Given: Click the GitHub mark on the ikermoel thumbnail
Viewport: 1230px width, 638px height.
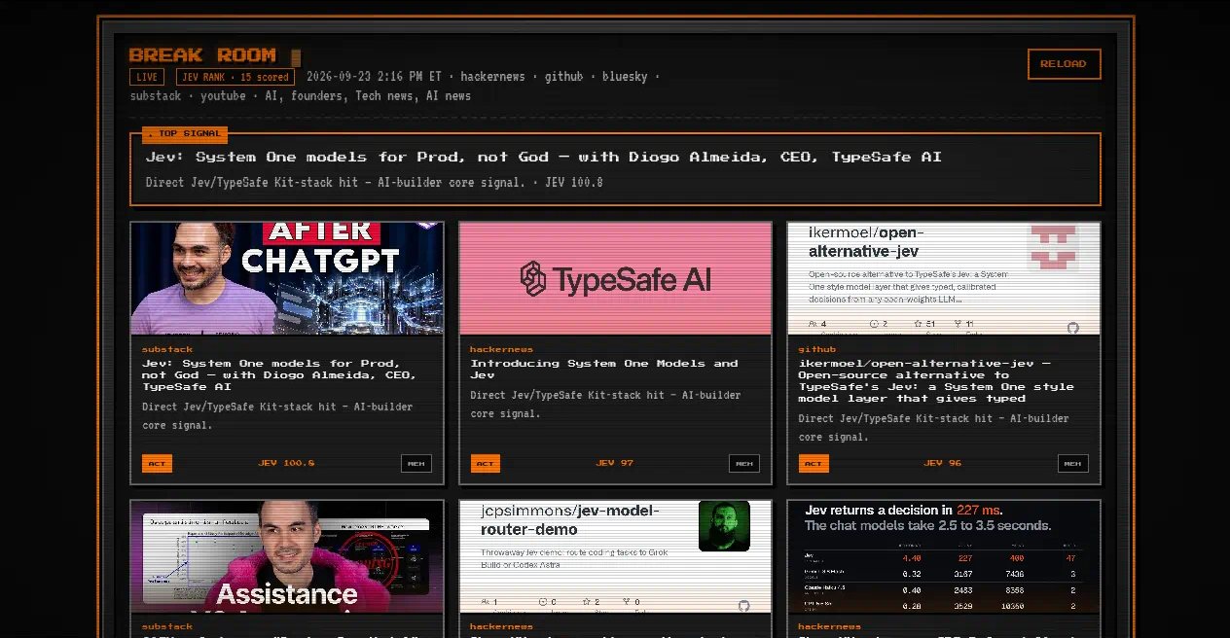Looking at the screenshot, I should [x=1072, y=328].
